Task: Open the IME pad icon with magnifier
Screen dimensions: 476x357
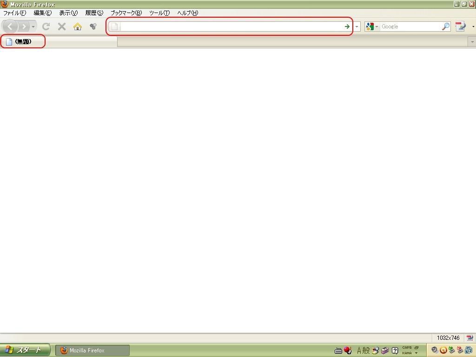Action: [376, 350]
